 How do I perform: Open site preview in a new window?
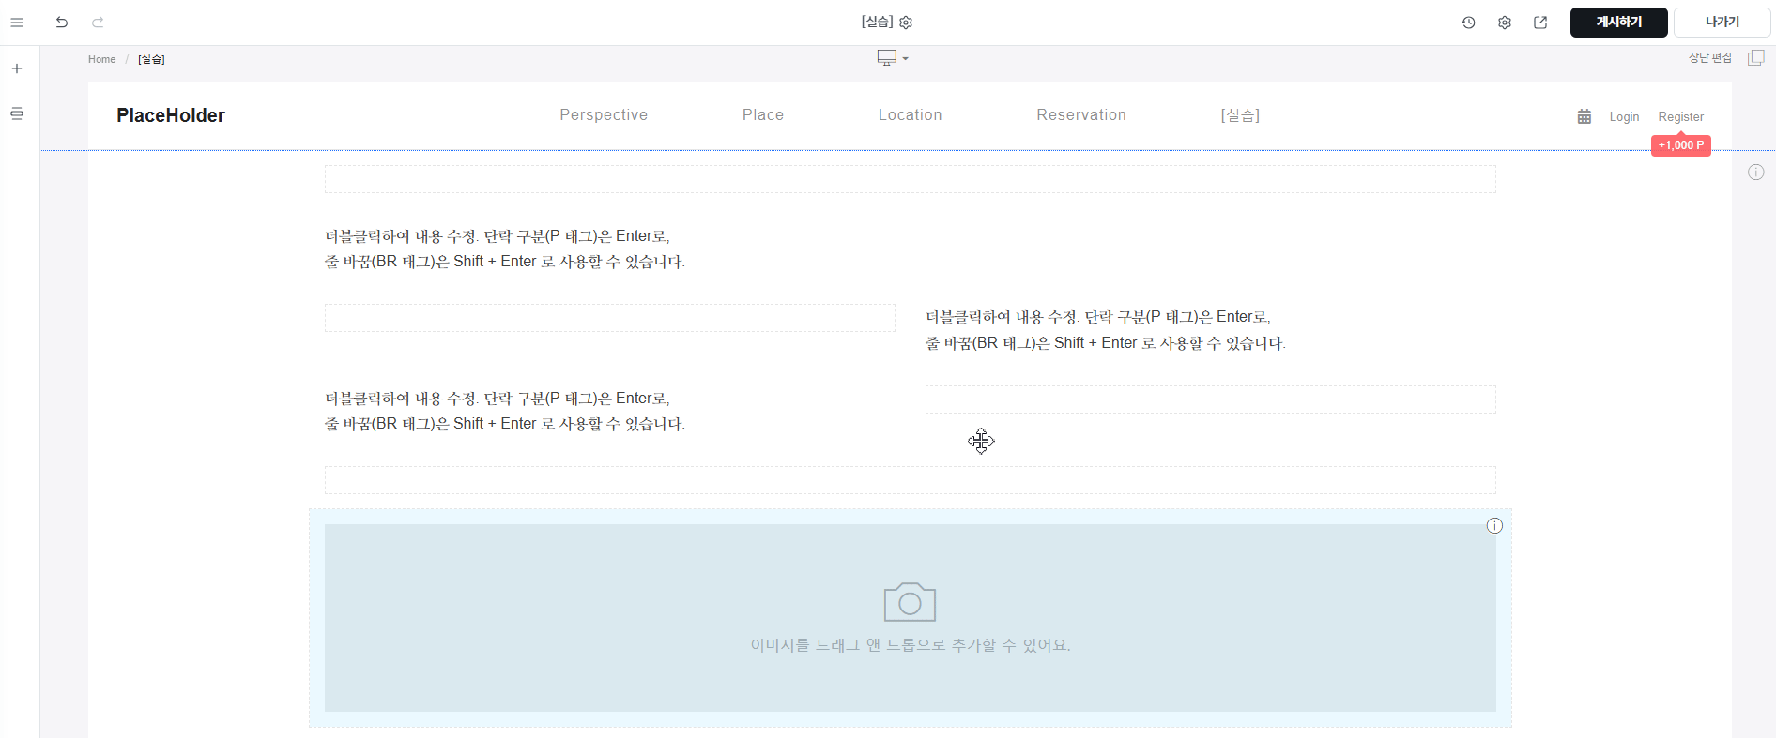[1540, 23]
